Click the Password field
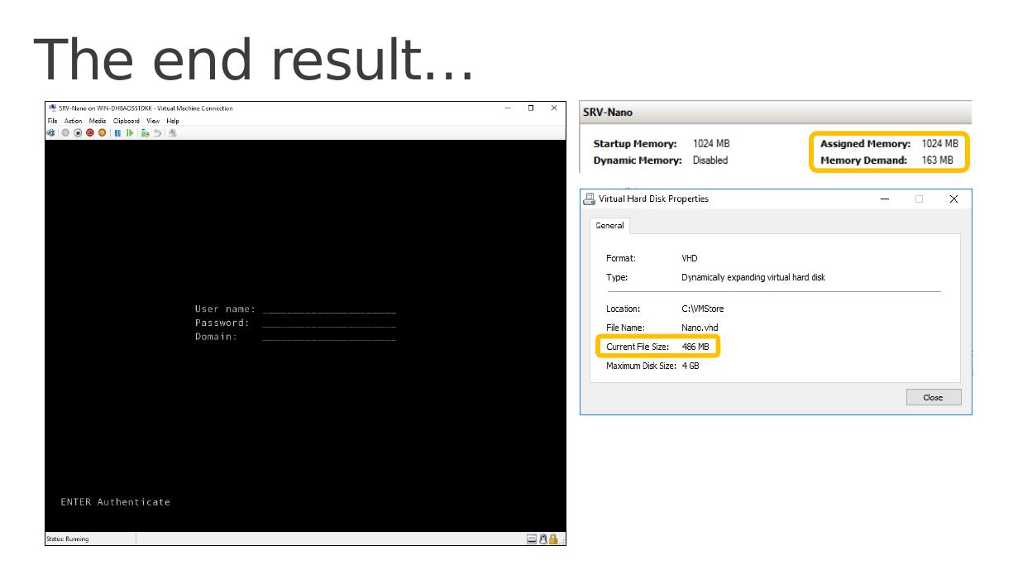Screen dimensions: 1013x570 click(329, 323)
